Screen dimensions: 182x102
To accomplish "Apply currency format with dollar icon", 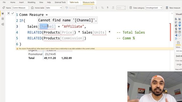I will coord(96,8).
